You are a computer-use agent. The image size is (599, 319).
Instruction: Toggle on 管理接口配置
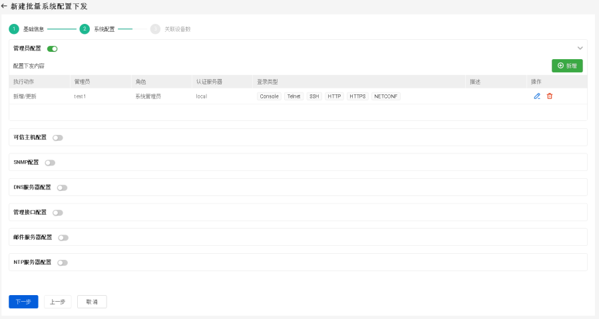coord(58,213)
